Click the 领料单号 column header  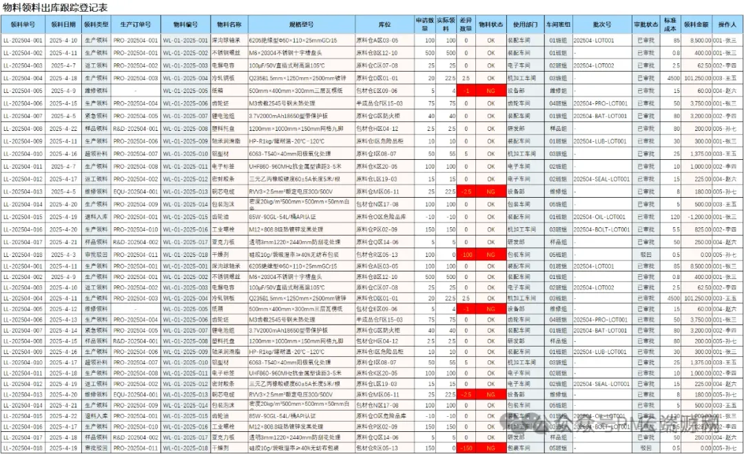[23, 24]
